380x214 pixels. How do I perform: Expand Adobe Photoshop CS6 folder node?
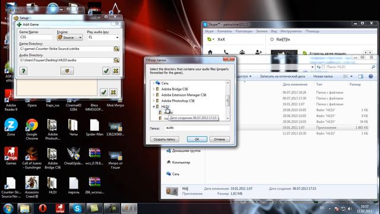(153, 100)
